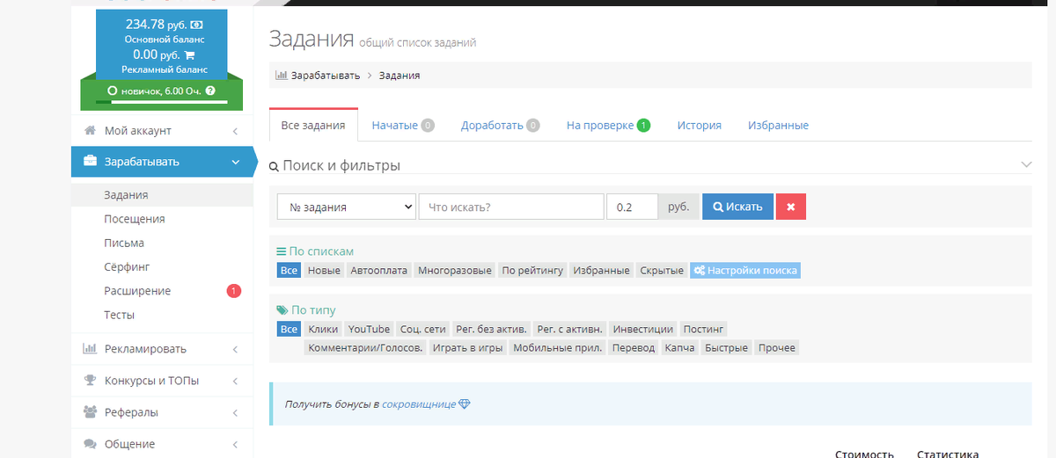1056x458 pixels.
Task: Open Посещения in the sidebar
Action: coord(135,219)
